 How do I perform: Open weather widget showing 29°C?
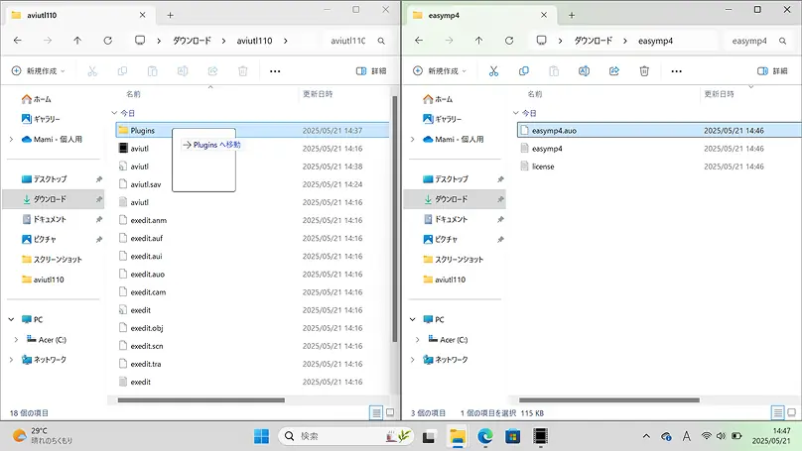click(x=43, y=436)
